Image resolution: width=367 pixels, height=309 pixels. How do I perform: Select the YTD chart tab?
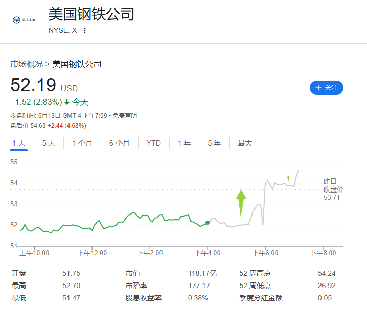(x=153, y=143)
